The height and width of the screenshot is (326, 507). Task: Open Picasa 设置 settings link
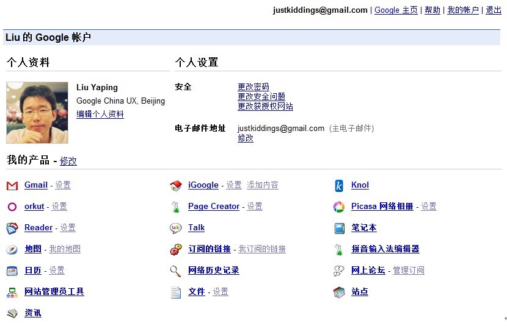click(429, 206)
